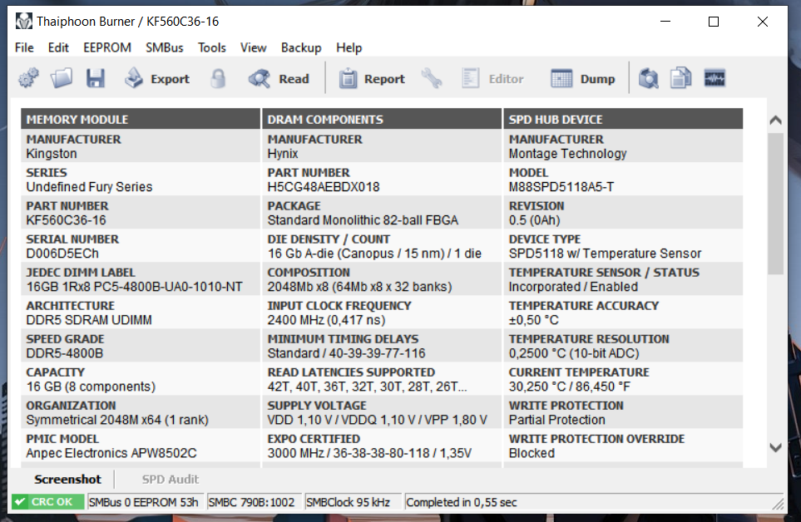Open the View menu
Image resolution: width=801 pixels, height=522 pixels.
point(254,47)
